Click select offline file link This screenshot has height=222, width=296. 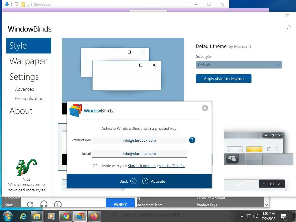click(x=172, y=166)
